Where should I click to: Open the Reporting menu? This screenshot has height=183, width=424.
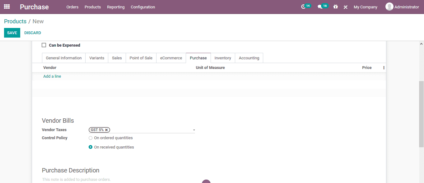pyautogui.click(x=116, y=7)
